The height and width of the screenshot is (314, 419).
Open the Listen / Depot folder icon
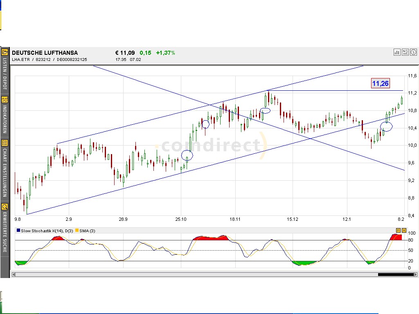[5, 52]
